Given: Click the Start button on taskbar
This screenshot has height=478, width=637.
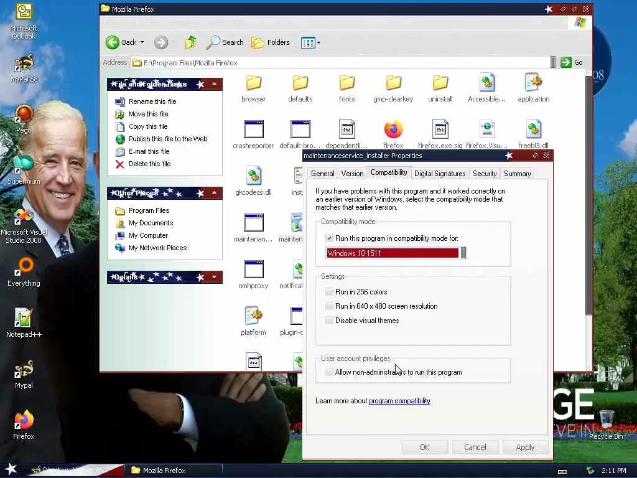Looking at the screenshot, I should tap(11, 469).
